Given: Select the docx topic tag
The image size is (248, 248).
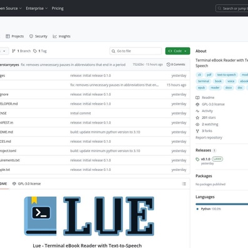Looking at the screenshot, I should 229,88.
